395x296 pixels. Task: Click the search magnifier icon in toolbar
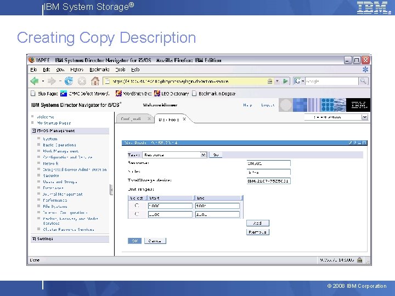point(363,81)
